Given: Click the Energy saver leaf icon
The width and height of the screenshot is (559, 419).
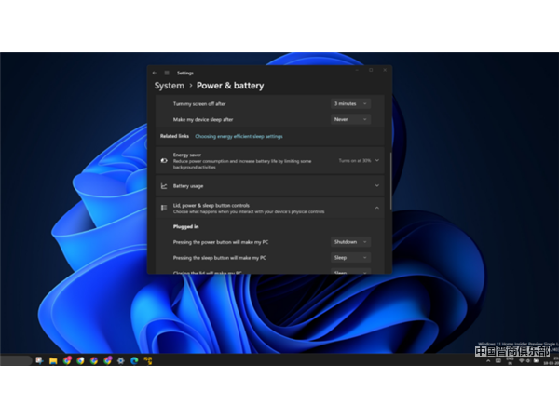Looking at the screenshot, I should [164, 160].
